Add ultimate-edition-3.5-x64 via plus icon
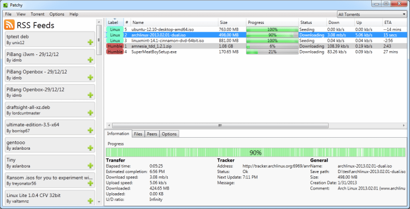Viewport: 410px width, 209px height. [x=90, y=130]
